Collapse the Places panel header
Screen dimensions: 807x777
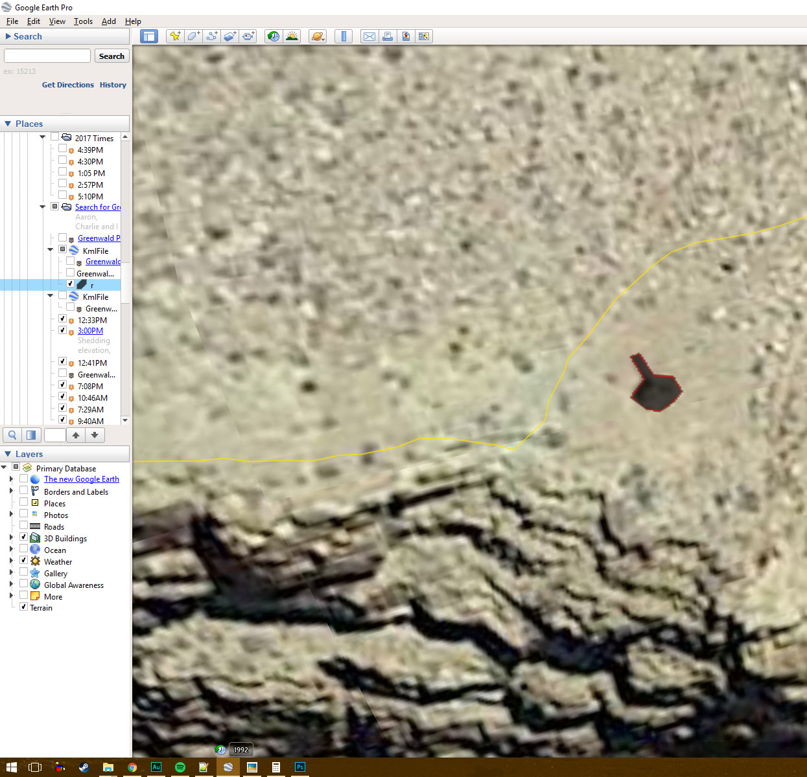(65, 124)
